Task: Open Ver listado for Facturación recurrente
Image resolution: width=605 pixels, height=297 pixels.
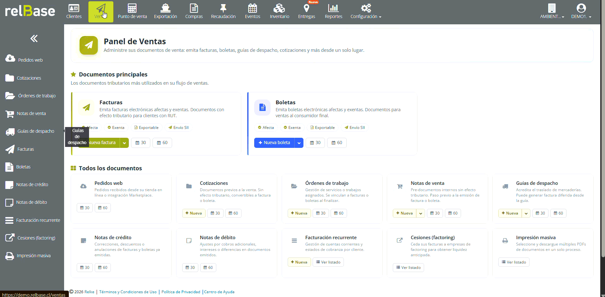Action: click(328, 262)
